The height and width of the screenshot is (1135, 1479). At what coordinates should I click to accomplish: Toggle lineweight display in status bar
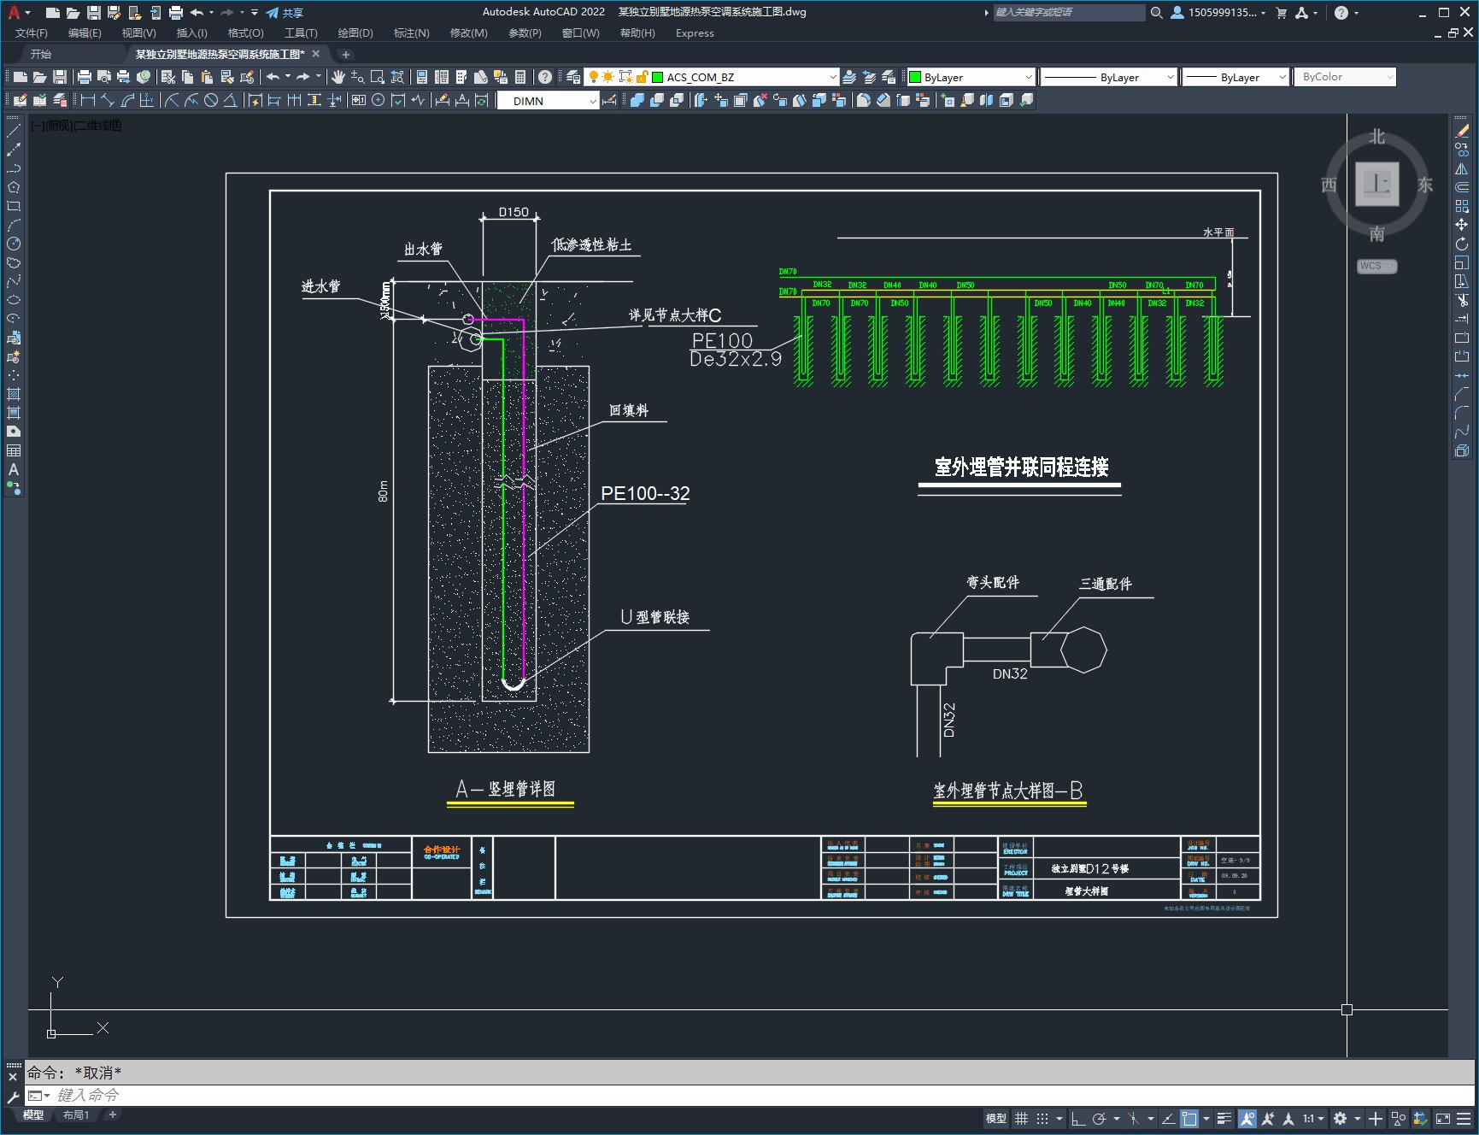tap(1224, 1118)
